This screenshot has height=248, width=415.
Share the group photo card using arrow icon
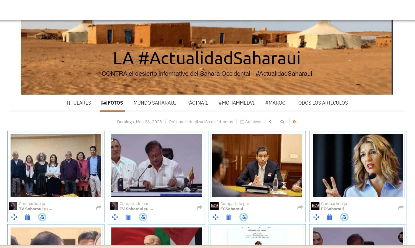pyautogui.click(x=99, y=207)
